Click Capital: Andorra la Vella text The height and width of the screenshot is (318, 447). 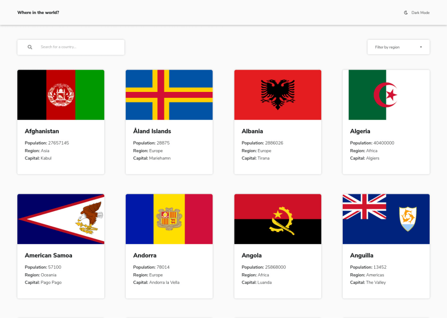point(156,282)
